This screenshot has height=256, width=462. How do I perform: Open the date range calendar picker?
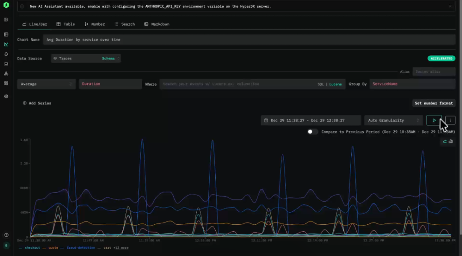tap(311, 120)
